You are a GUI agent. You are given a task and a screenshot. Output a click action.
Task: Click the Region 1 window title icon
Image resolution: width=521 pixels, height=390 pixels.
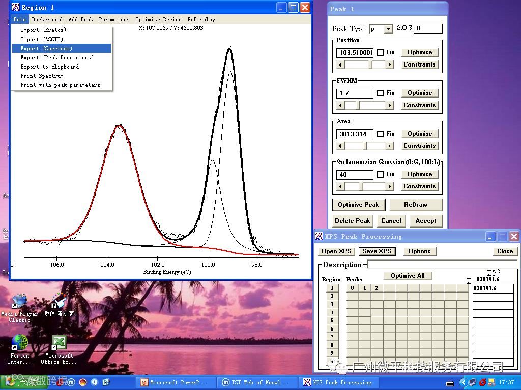coord(16,7)
